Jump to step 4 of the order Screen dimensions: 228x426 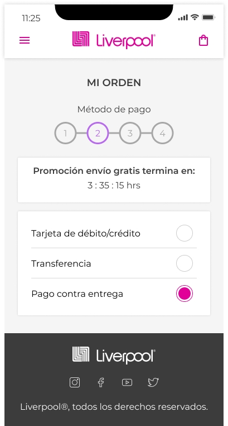click(x=162, y=133)
